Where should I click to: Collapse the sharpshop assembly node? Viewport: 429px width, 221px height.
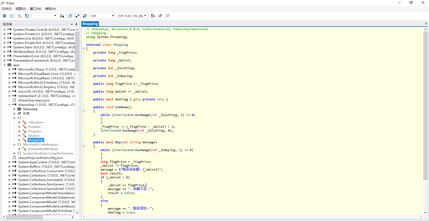click(9, 105)
